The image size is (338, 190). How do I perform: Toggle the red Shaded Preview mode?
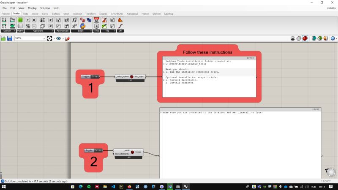pyautogui.click(x=305, y=38)
